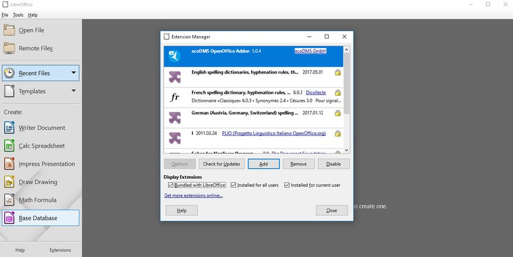Click the Templates page icon
This screenshot has width=513, height=257.
pyautogui.click(x=9, y=91)
